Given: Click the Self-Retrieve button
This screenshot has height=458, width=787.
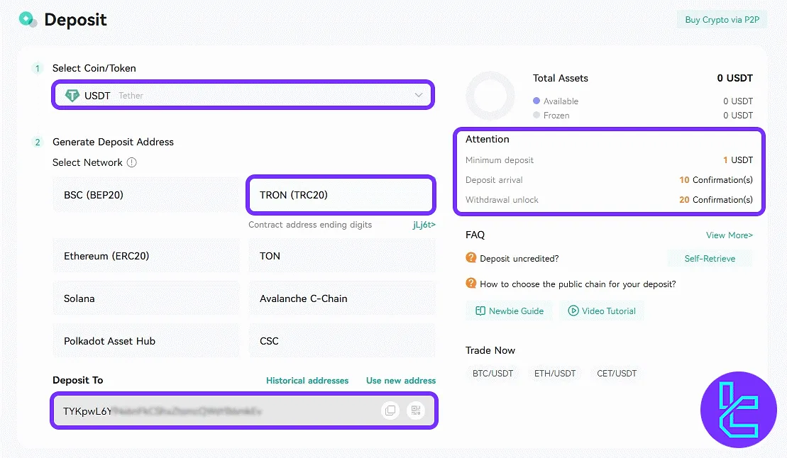Looking at the screenshot, I should [710, 258].
